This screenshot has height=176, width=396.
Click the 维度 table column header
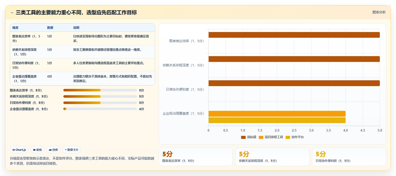pos(15,28)
